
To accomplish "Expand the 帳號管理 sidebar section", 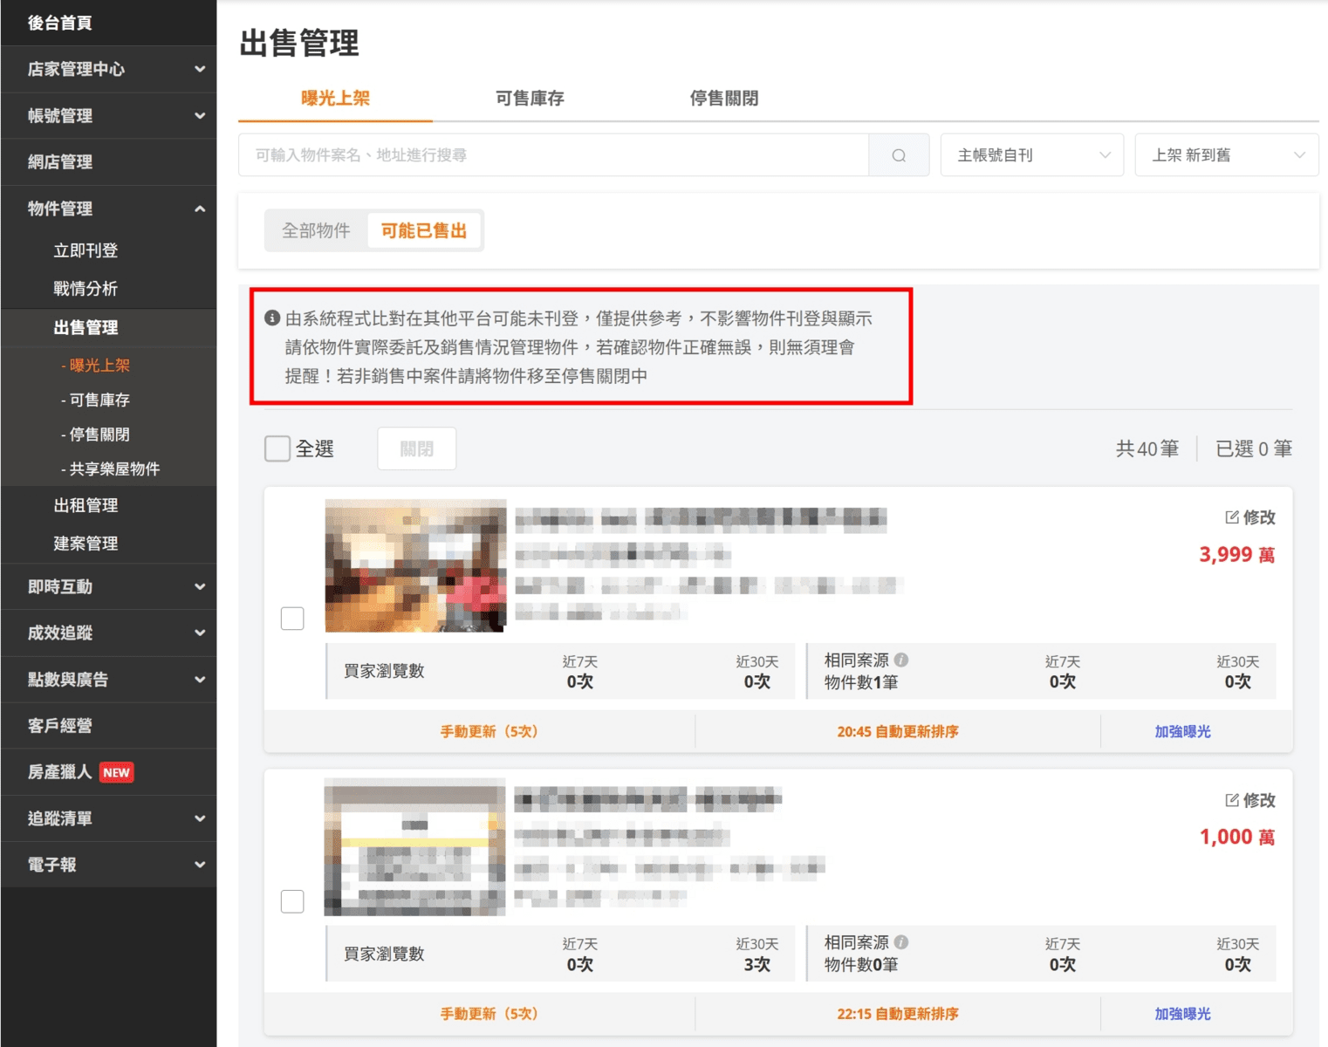I will point(108,115).
